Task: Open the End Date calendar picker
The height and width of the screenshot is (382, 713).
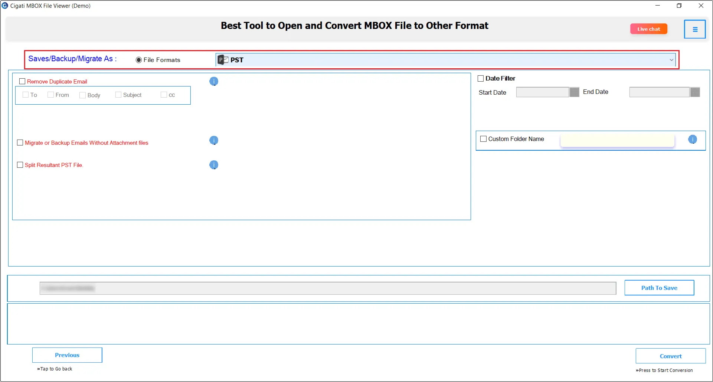Action: [x=695, y=92]
